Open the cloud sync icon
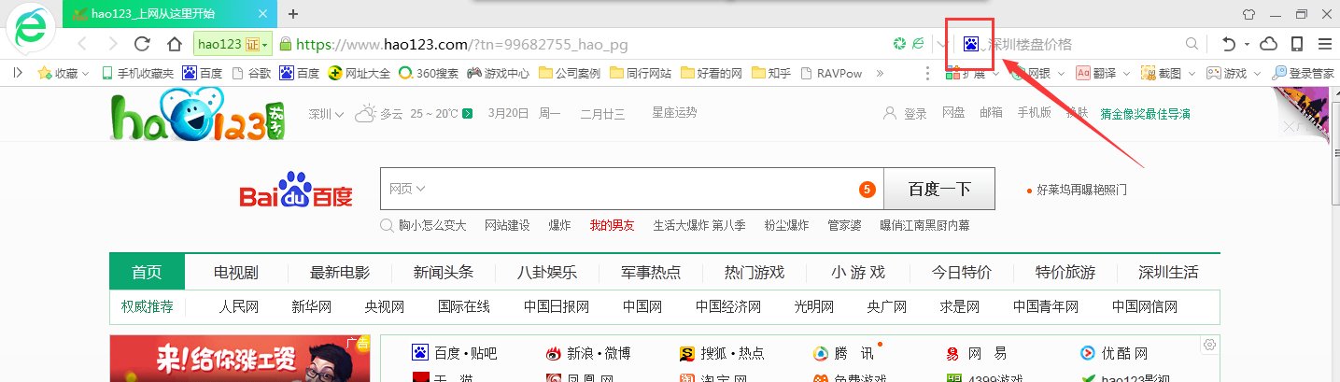The height and width of the screenshot is (382, 1340). pos(1269,44)
